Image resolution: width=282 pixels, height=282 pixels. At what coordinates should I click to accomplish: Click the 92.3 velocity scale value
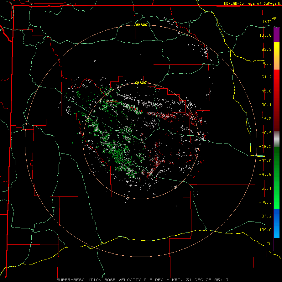pos(267,49)
